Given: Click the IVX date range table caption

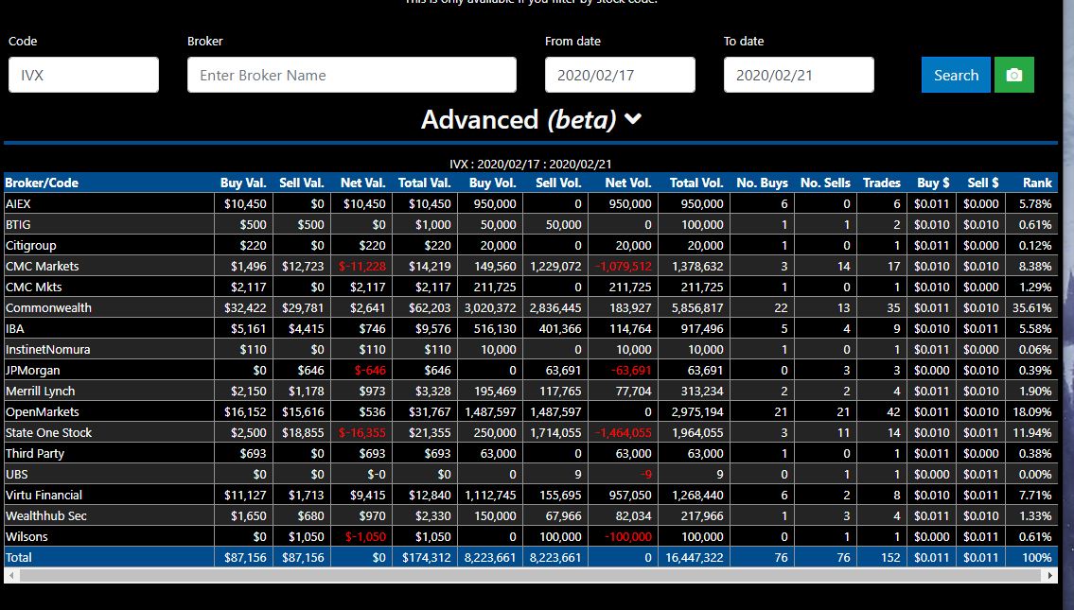Looking at the screenshot, I should pos(531,165).
